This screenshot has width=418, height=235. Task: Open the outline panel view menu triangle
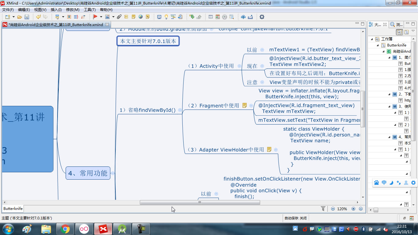[x=413, y=31]
